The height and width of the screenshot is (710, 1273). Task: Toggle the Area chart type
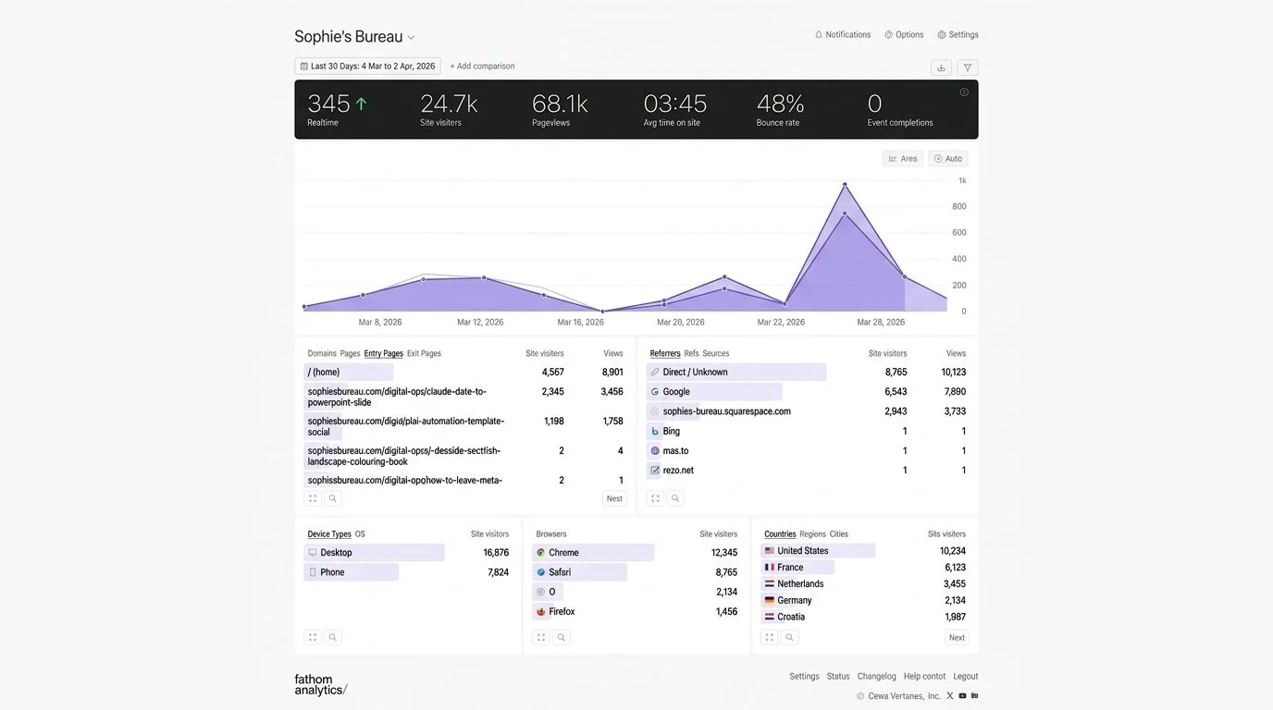tap(902, 158)
